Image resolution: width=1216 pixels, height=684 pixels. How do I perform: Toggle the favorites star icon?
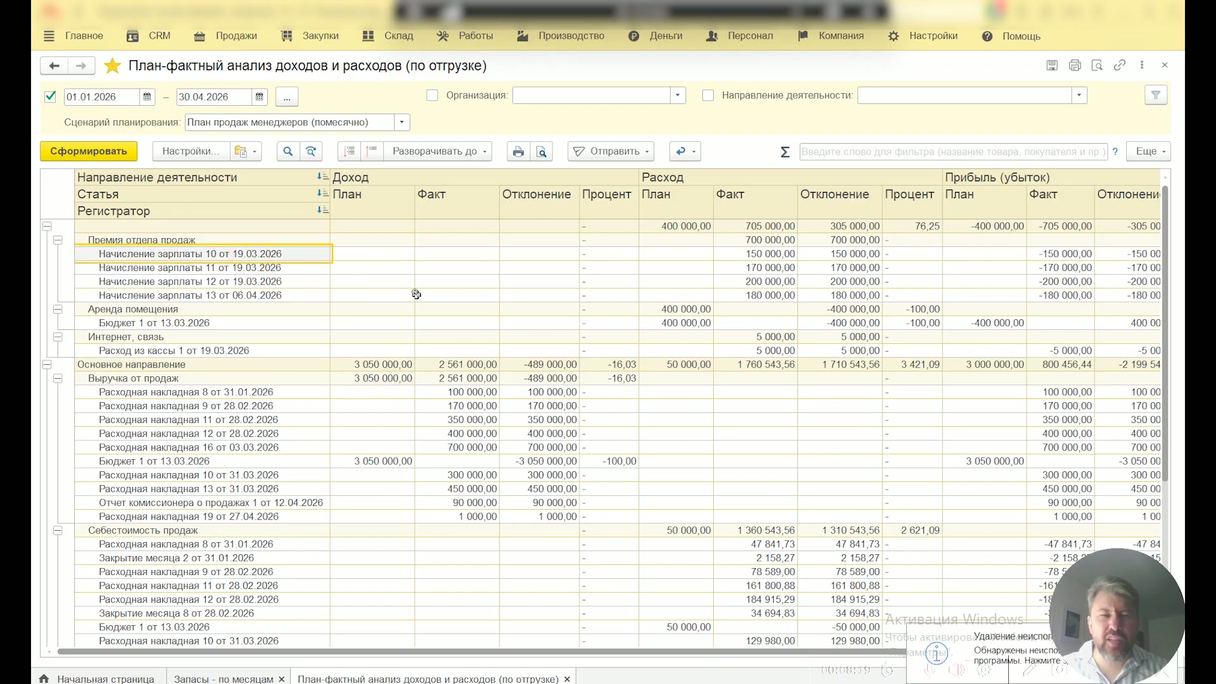tap(112, 66)
